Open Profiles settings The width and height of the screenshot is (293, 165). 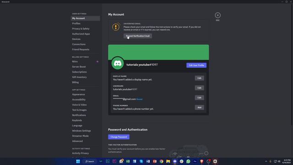85,23
